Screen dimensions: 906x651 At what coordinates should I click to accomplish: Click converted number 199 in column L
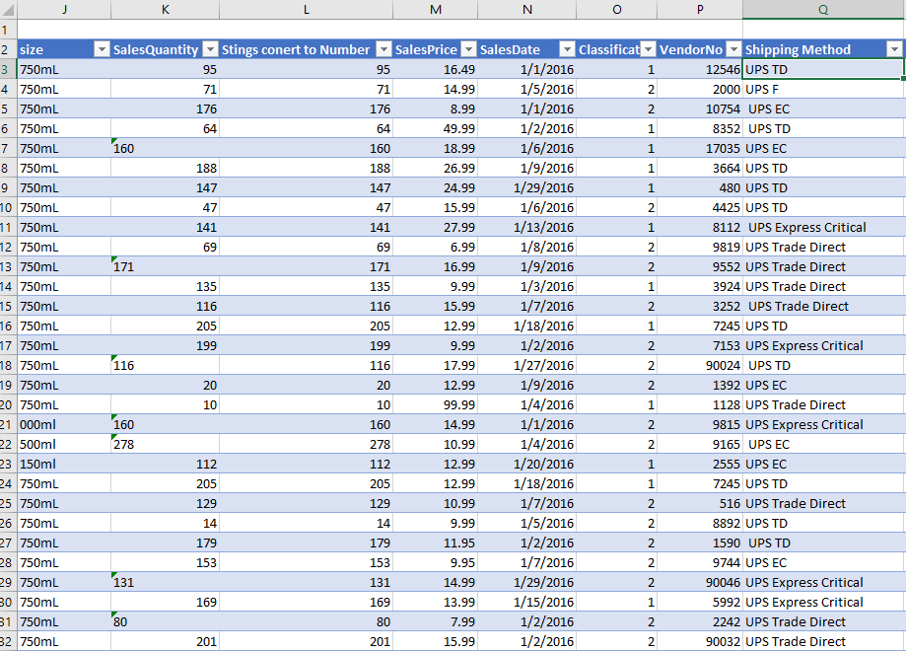pyautogui.click(x=307, y=346)
